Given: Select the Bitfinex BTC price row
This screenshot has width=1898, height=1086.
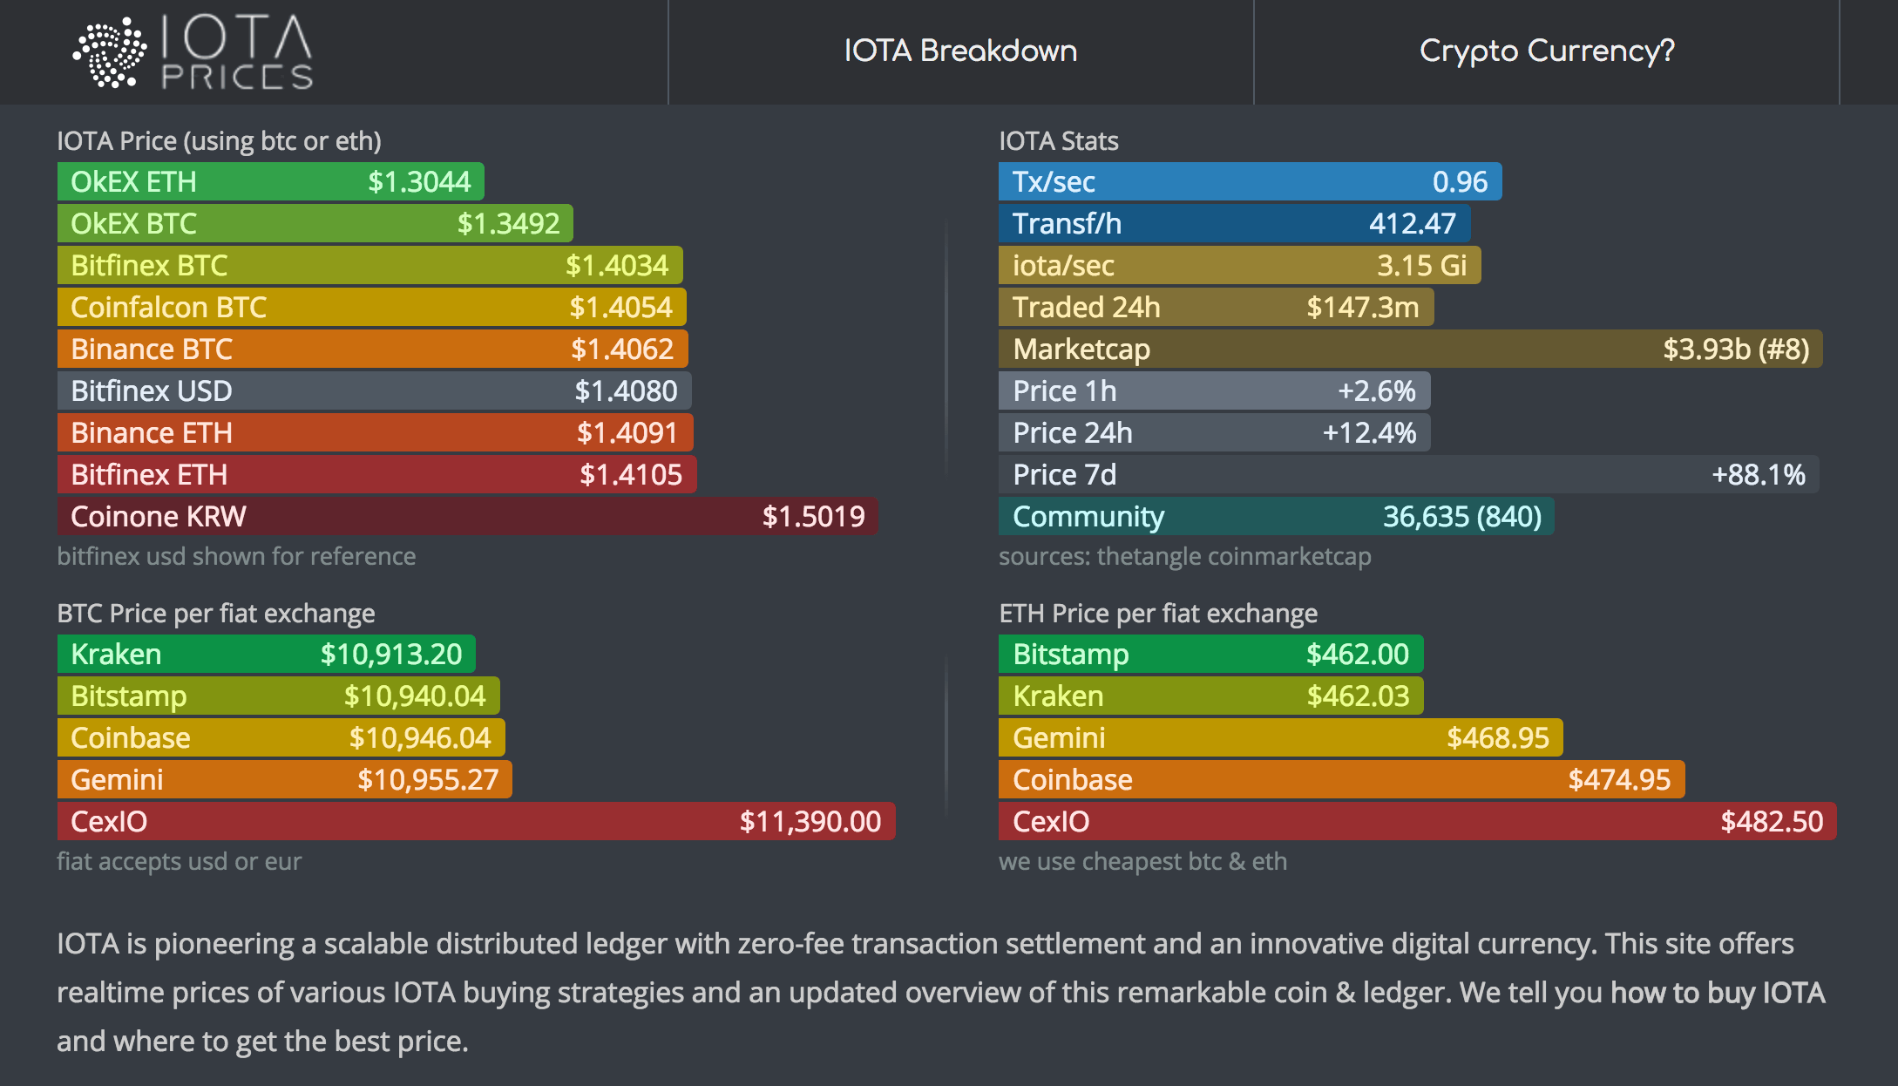Looking at the screenshot, I should coord(369,265).
